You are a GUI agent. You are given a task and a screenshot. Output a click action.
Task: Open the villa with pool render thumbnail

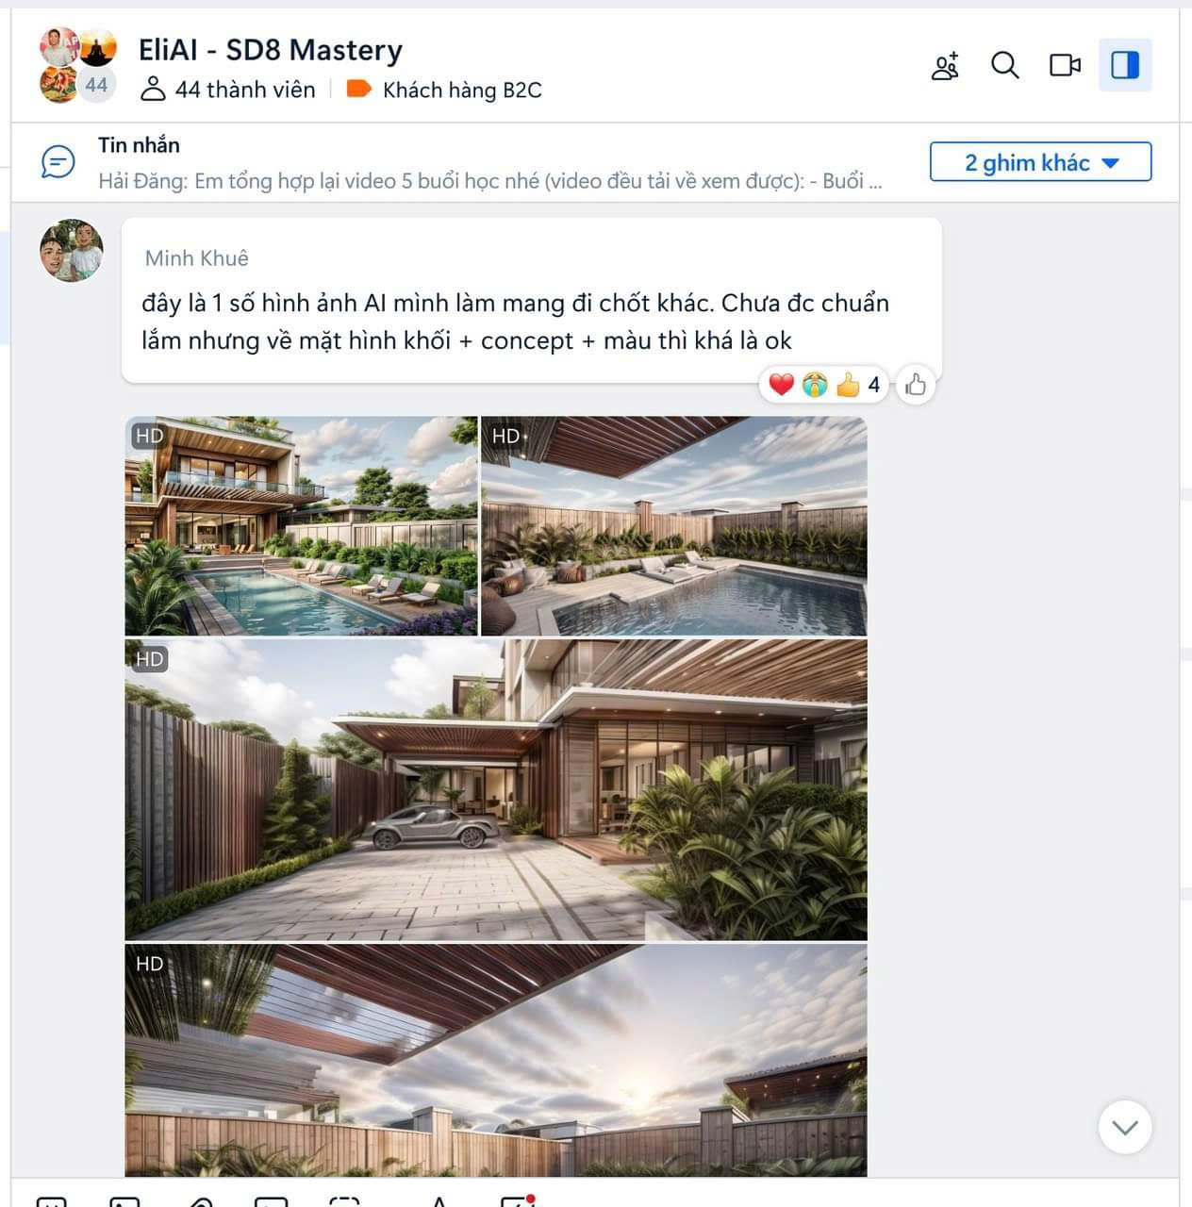(301, 525)
